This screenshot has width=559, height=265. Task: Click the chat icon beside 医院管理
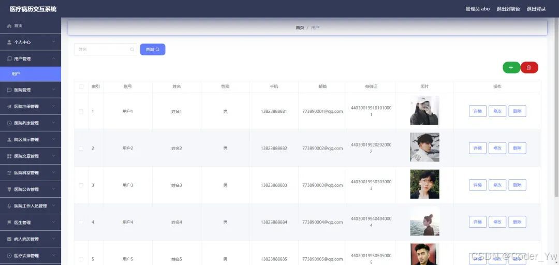[x=9, y=90]
